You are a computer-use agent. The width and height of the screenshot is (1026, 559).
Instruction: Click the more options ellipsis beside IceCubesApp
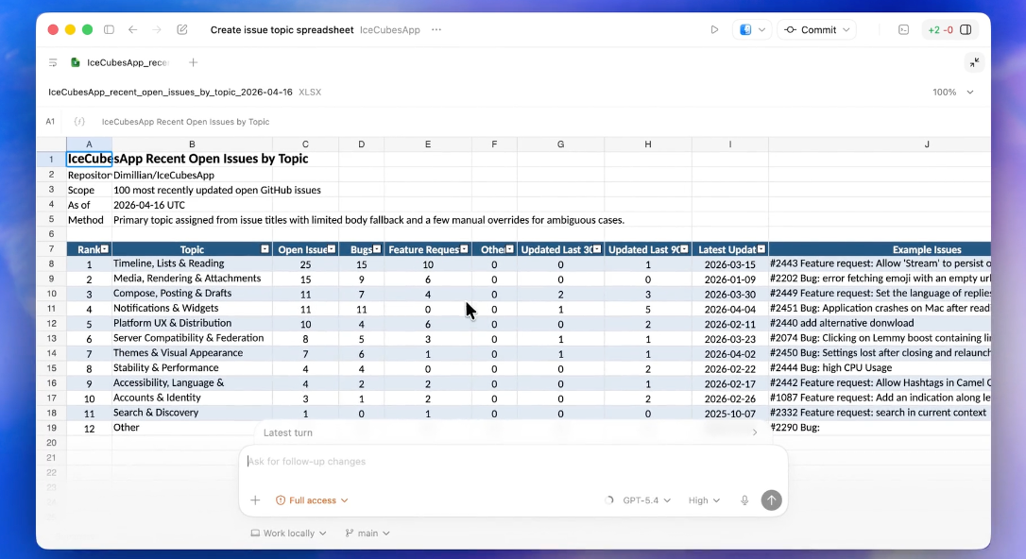pos(436,30)
